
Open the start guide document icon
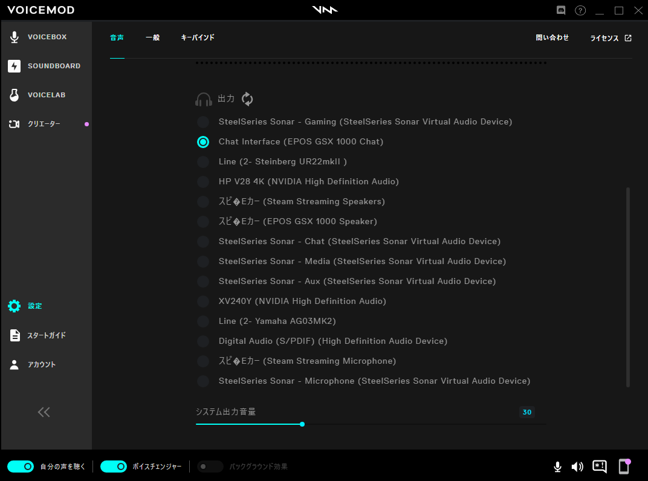pyautogui.click(x=15, y=335)
